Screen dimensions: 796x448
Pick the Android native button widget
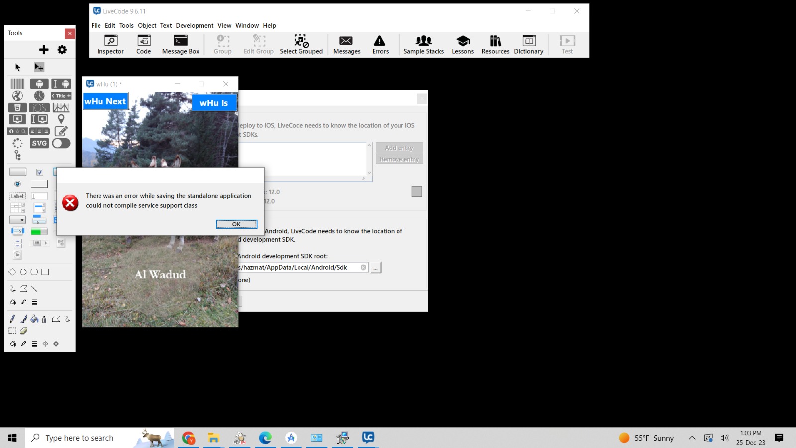39,84
